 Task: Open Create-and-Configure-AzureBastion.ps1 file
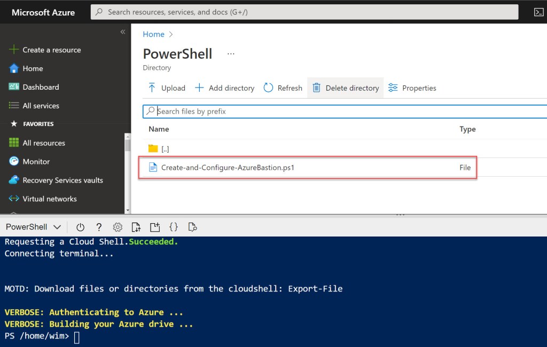pyautogui.click(x=228, y=168)
